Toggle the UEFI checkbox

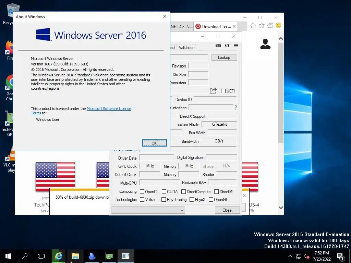click(223, 91)
